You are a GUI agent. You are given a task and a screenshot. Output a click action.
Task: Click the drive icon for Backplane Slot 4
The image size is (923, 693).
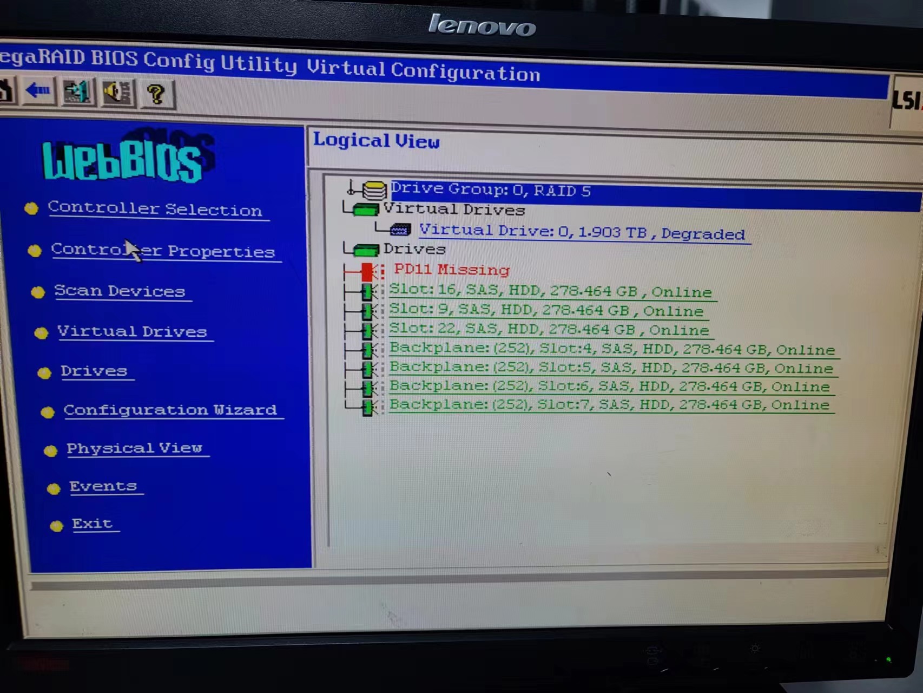[x=370, y=350]
